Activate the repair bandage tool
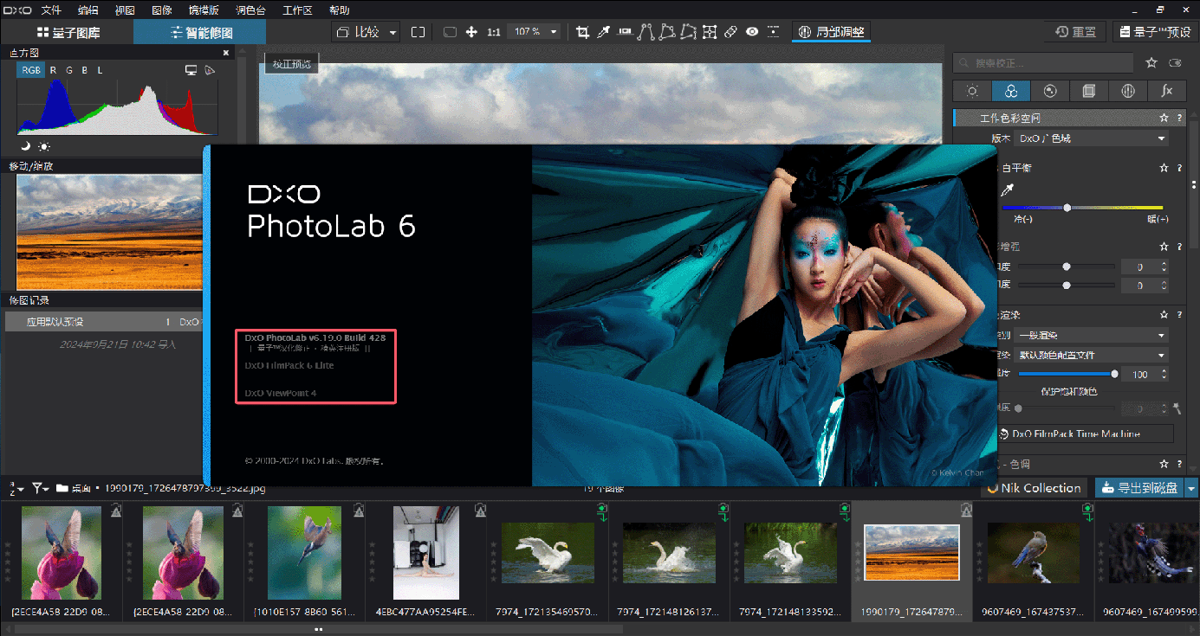Screen dimensions: 1200x636 tap(730, 32)
